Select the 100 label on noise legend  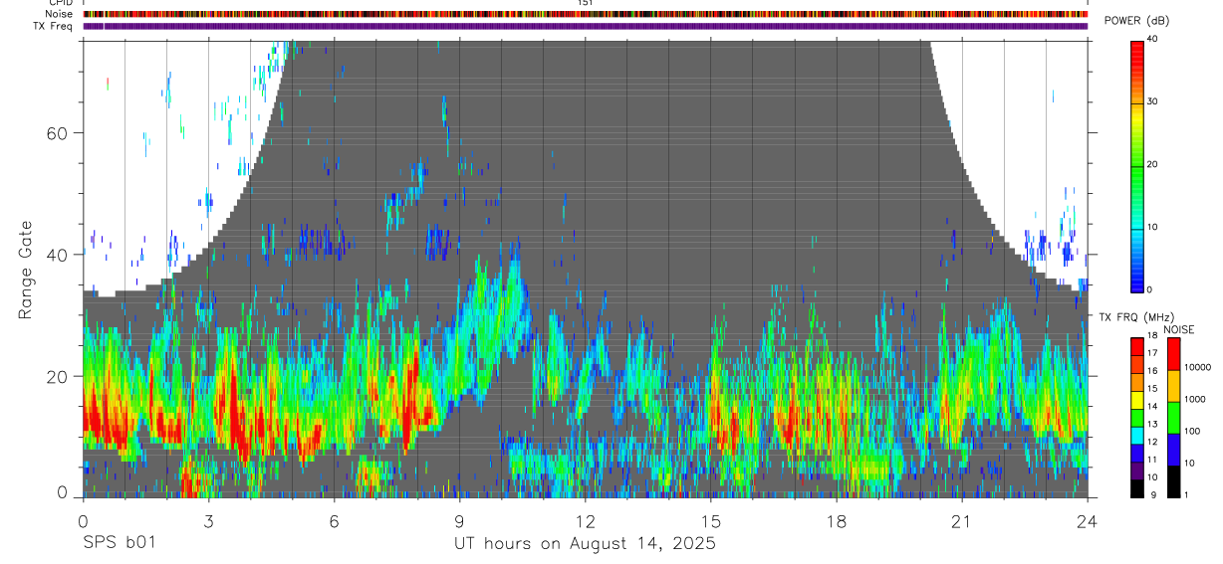point(1191,431)
